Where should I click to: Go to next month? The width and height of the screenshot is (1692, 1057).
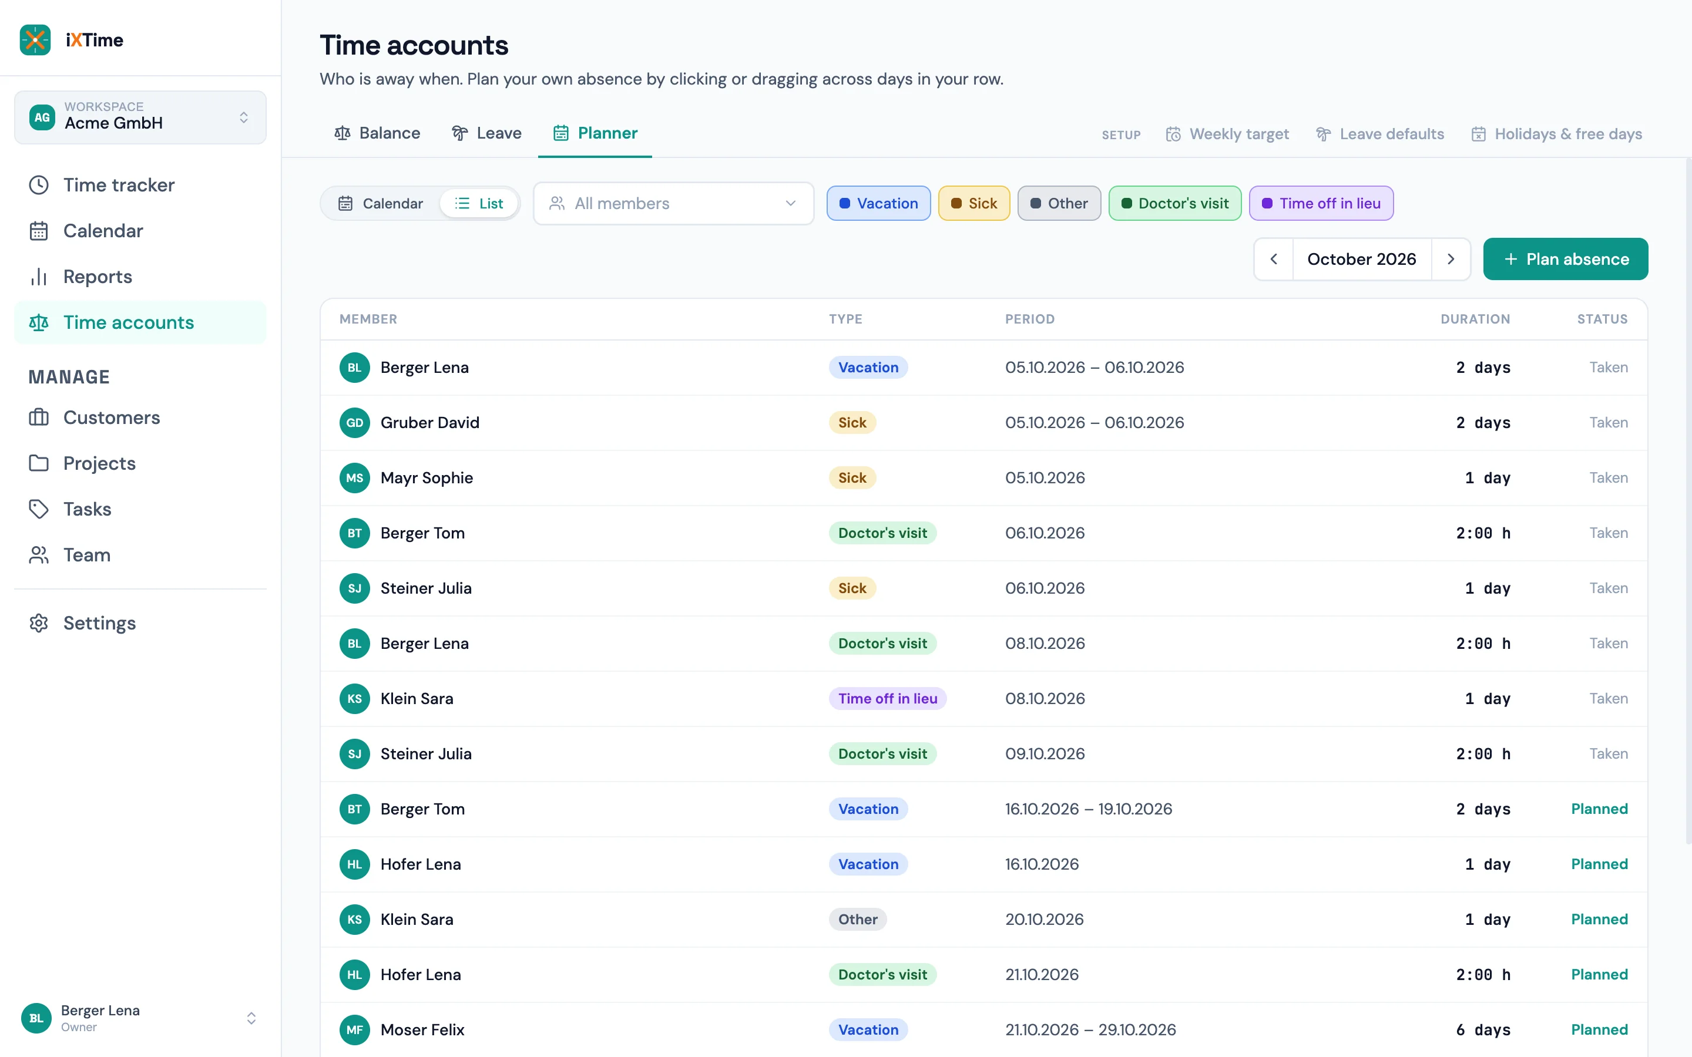(x=1451, y=260)
